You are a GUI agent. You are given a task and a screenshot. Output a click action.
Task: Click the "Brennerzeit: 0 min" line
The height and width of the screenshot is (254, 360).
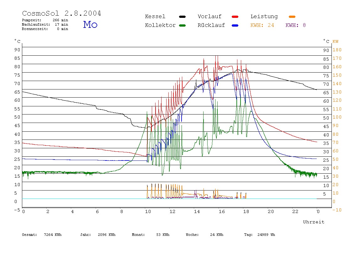[45, 29]
